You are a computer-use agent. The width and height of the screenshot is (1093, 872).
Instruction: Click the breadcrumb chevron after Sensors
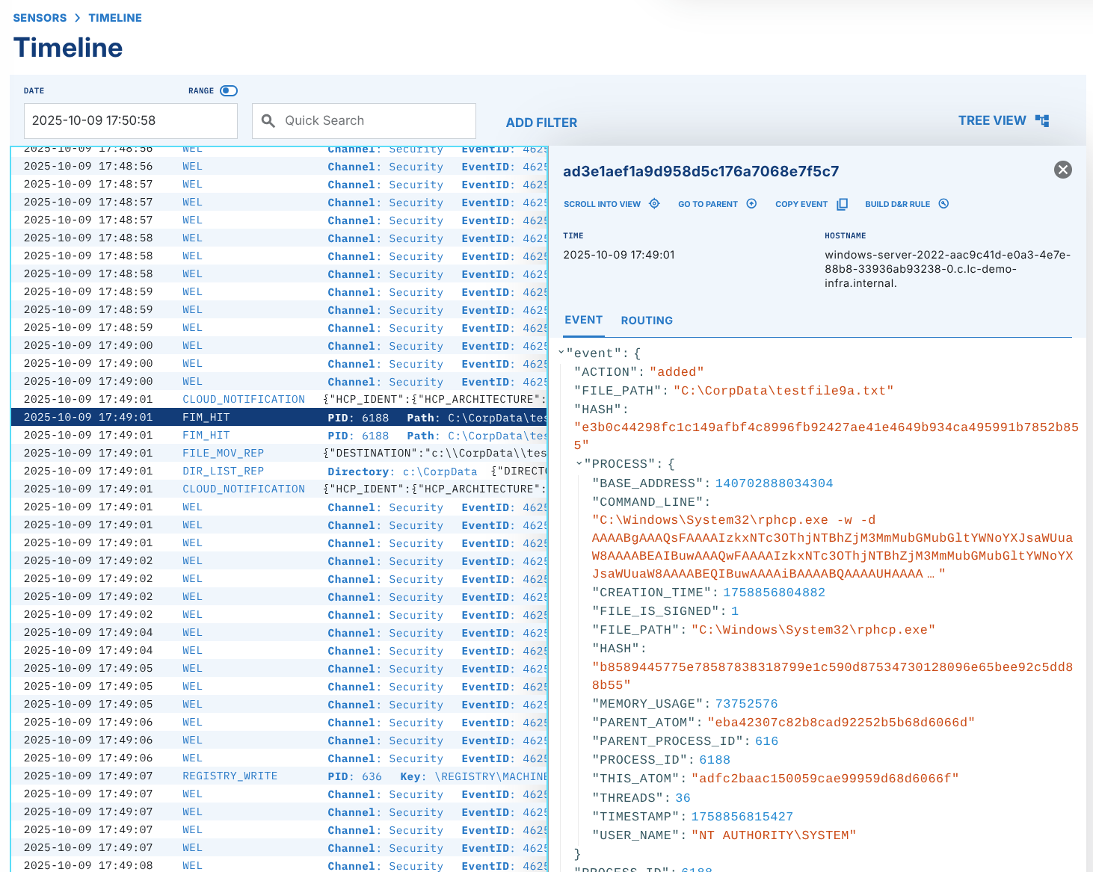[x=77, y=18]
